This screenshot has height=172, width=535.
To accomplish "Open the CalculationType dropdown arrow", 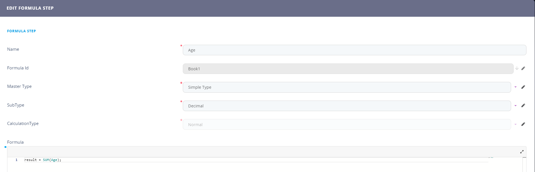I will click(x=515, y=124).
